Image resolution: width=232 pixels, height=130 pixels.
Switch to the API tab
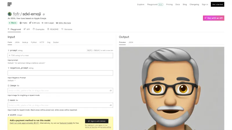click(27, 29)
